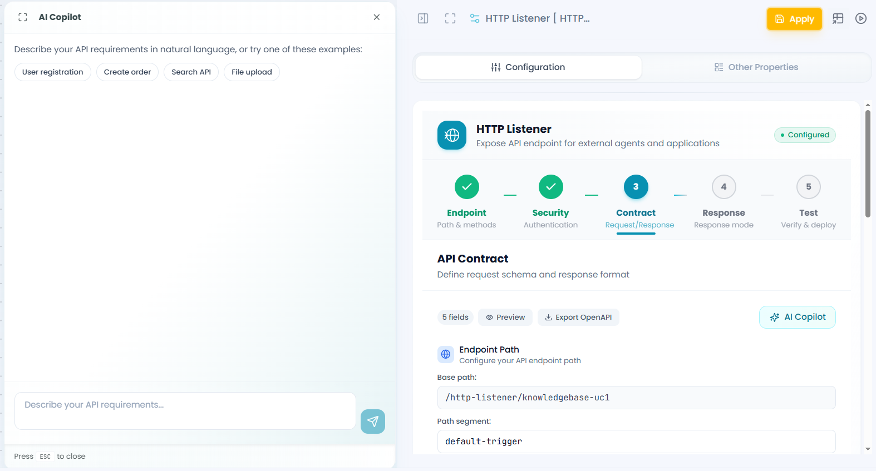
Task: Jump to step 5 Test
Action: 808,187
